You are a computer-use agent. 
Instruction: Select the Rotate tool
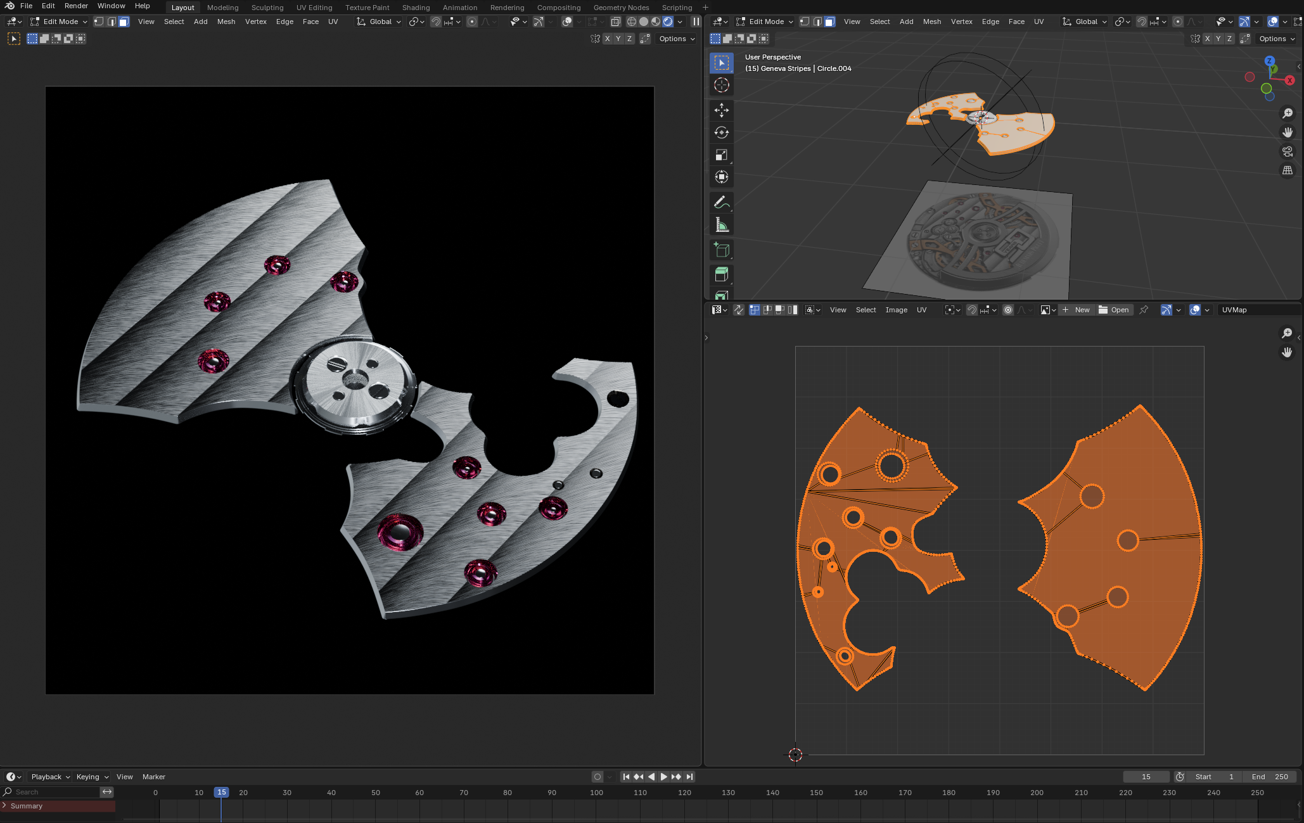[x=722, y=132]
